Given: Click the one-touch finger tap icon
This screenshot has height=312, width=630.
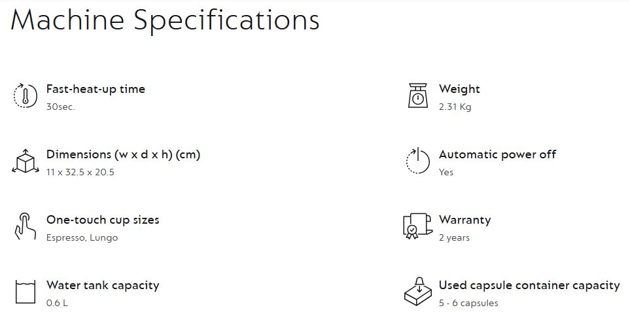Looking at the screenshot, I should [x=25, y=226].
